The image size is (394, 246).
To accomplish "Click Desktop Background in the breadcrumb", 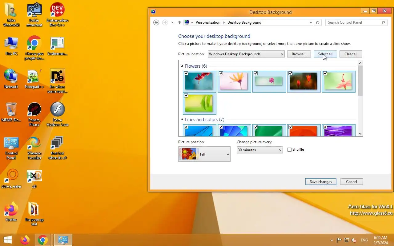I will [x=244, y=22].
